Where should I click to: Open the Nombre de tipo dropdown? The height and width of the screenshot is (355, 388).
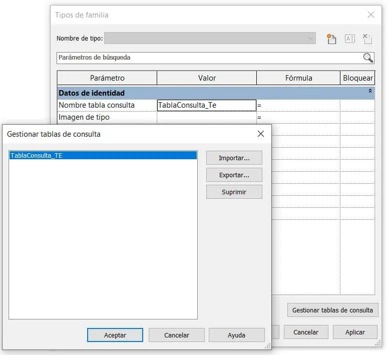(311, 39)
